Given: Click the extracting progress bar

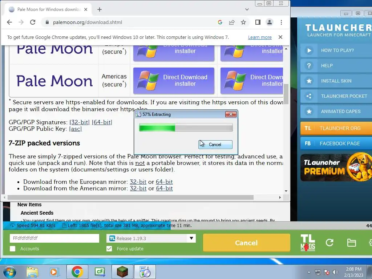Looking at the screenshot, I should tap(186, 128).
